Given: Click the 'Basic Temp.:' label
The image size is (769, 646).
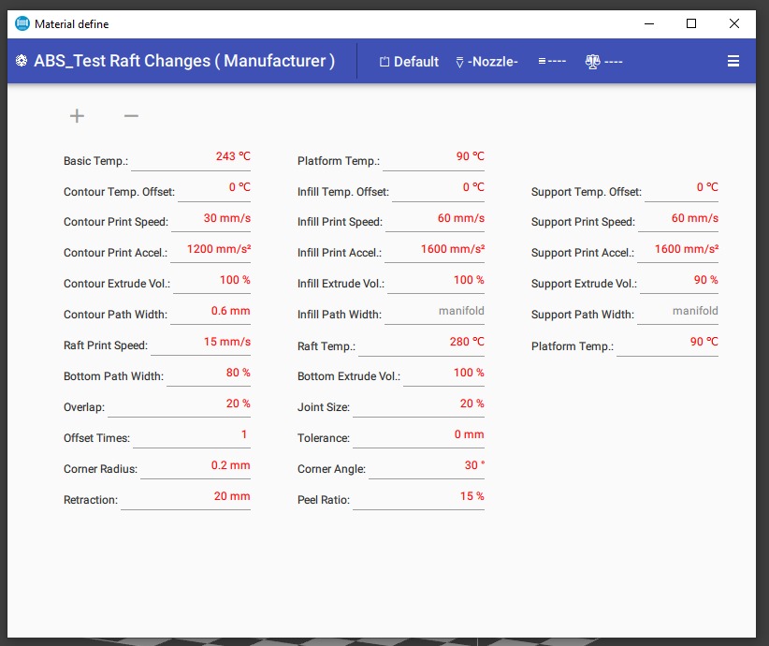Looking at the screenshot, I should 95,161.
